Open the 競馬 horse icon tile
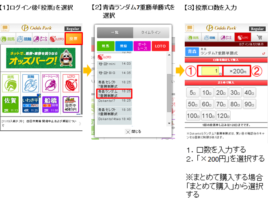The width and height of the screenshot is (268, 203). point(10,83)
